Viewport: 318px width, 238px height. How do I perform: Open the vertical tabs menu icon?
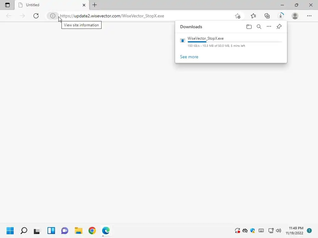tap(7, 5)
